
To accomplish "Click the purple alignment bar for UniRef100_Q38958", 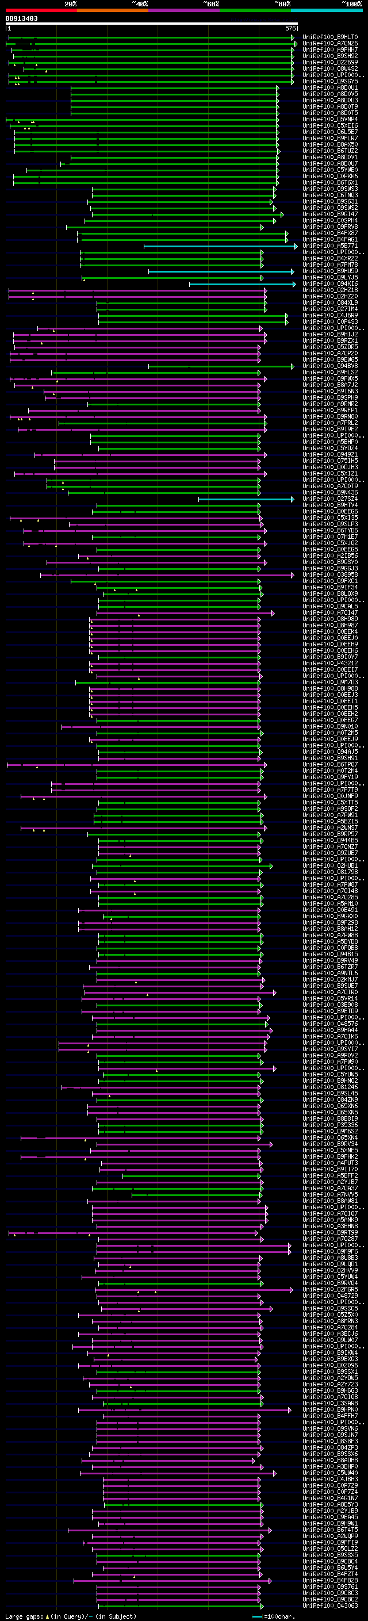I will [x=167, y=574].
